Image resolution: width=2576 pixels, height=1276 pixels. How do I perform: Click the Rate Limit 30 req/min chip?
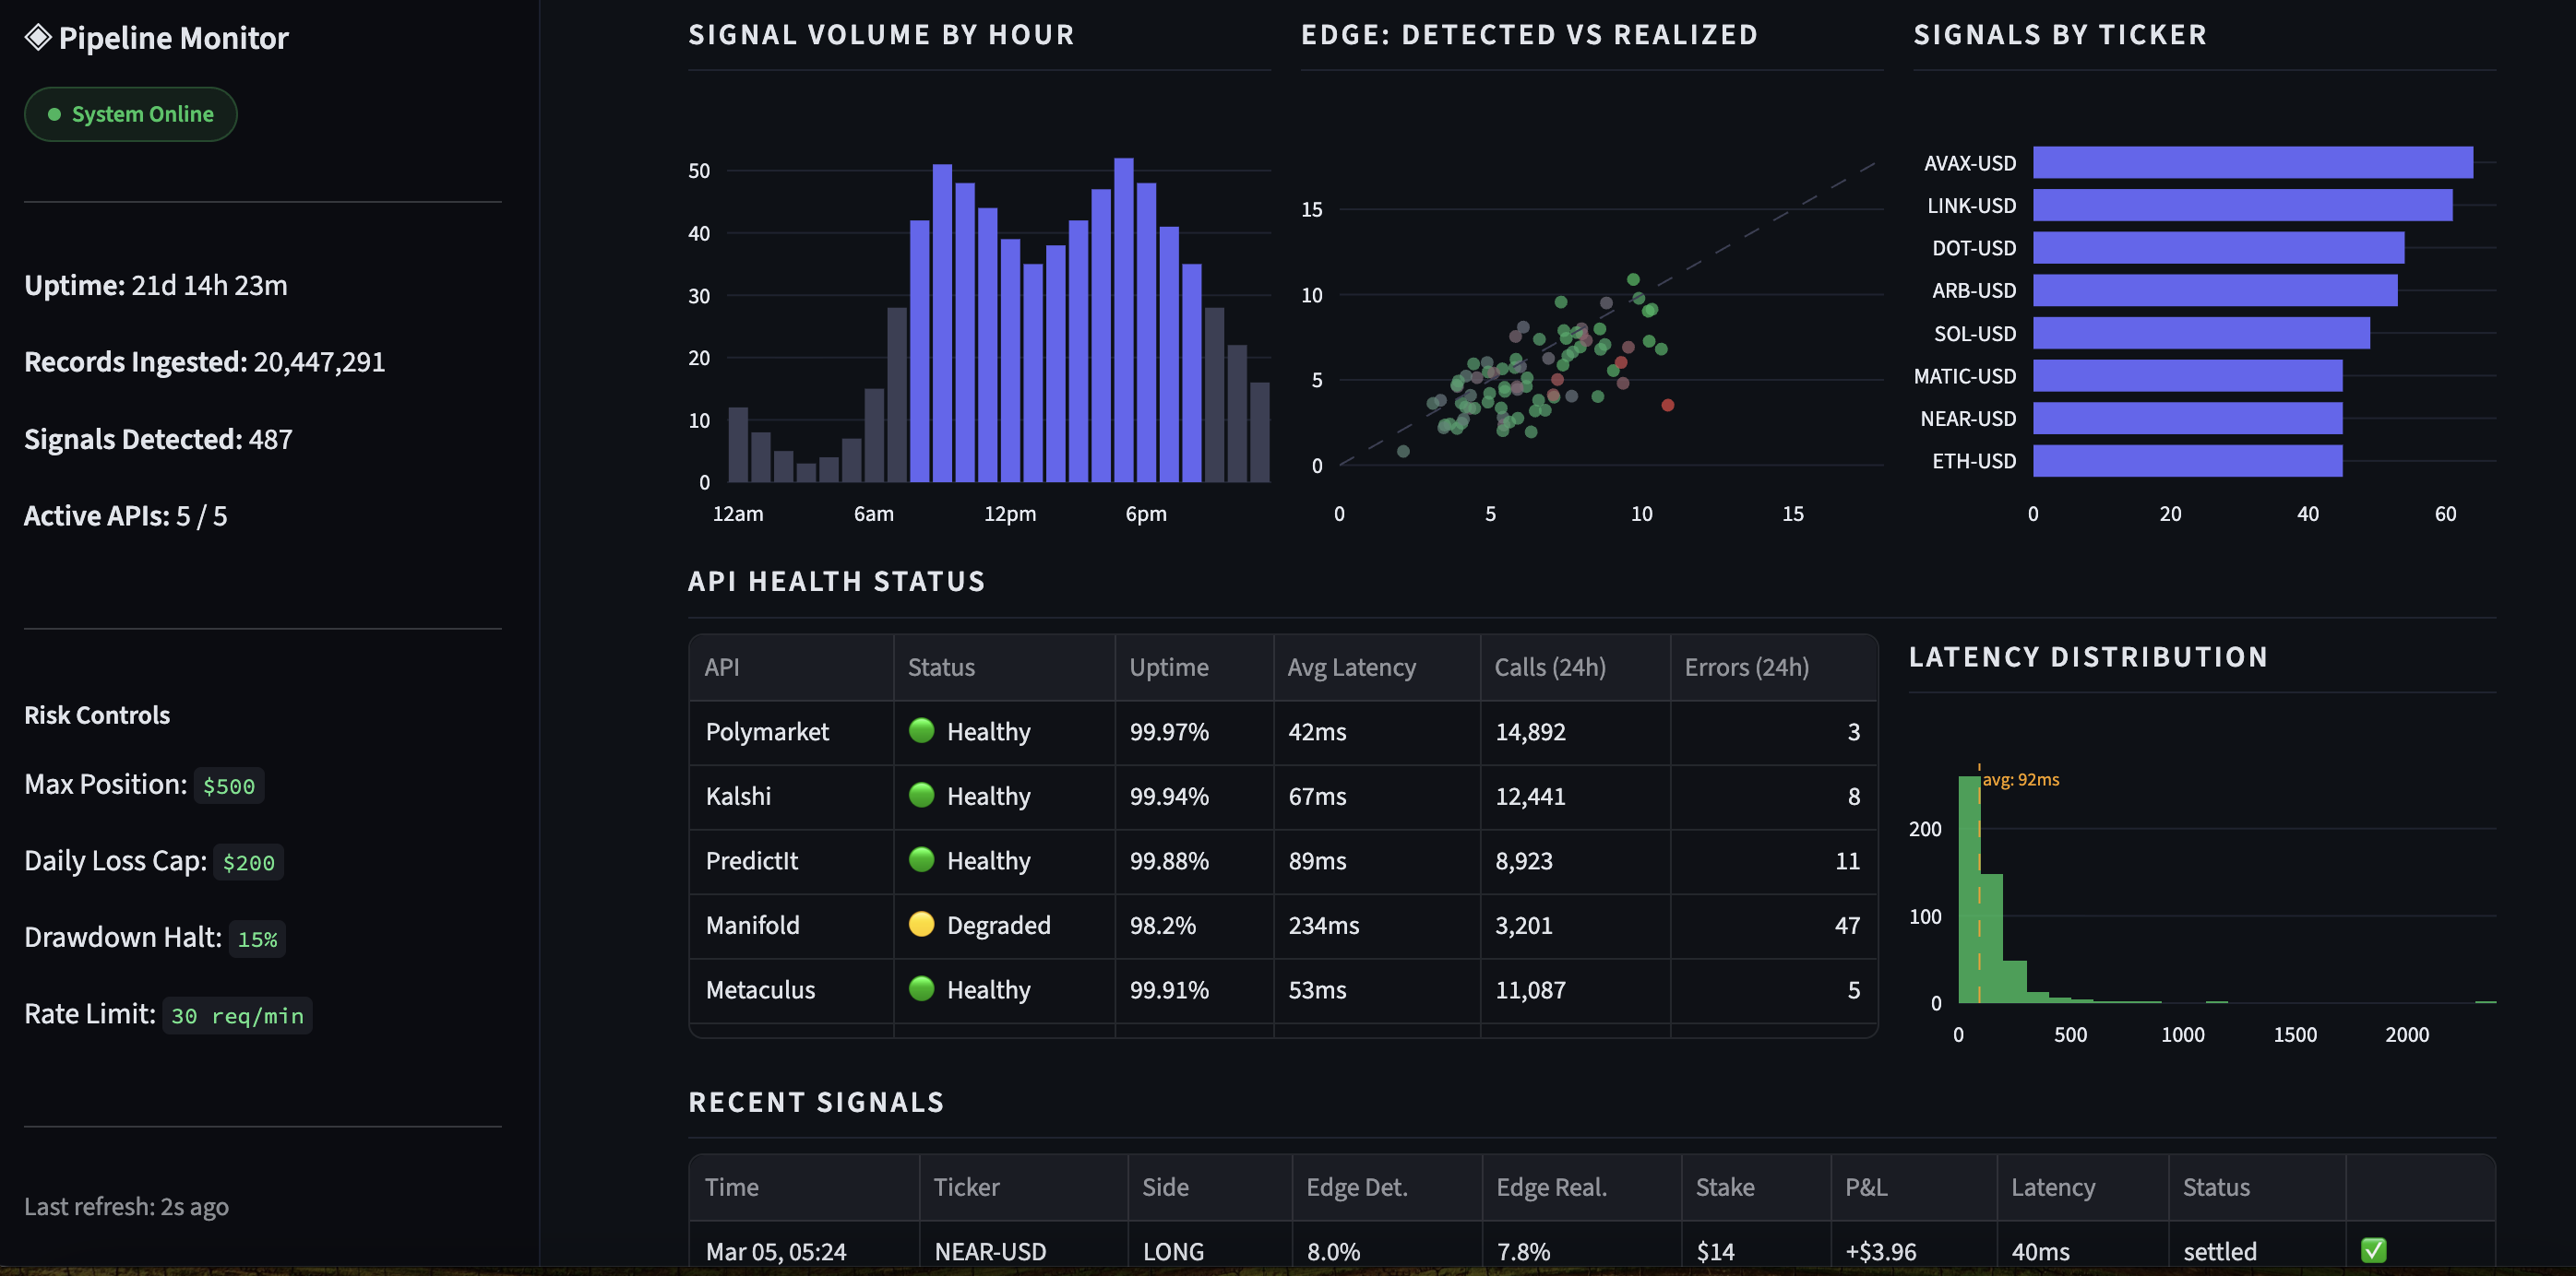tap(236, 1015)
